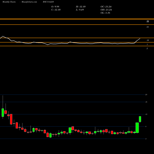The image size is (154, 154).
Task: Click the last green candle on the right
Action: click(x=140, y=119)
